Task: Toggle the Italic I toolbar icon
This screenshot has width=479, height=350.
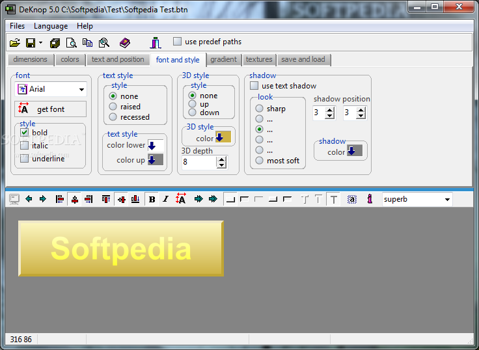Action: [165, 200]
